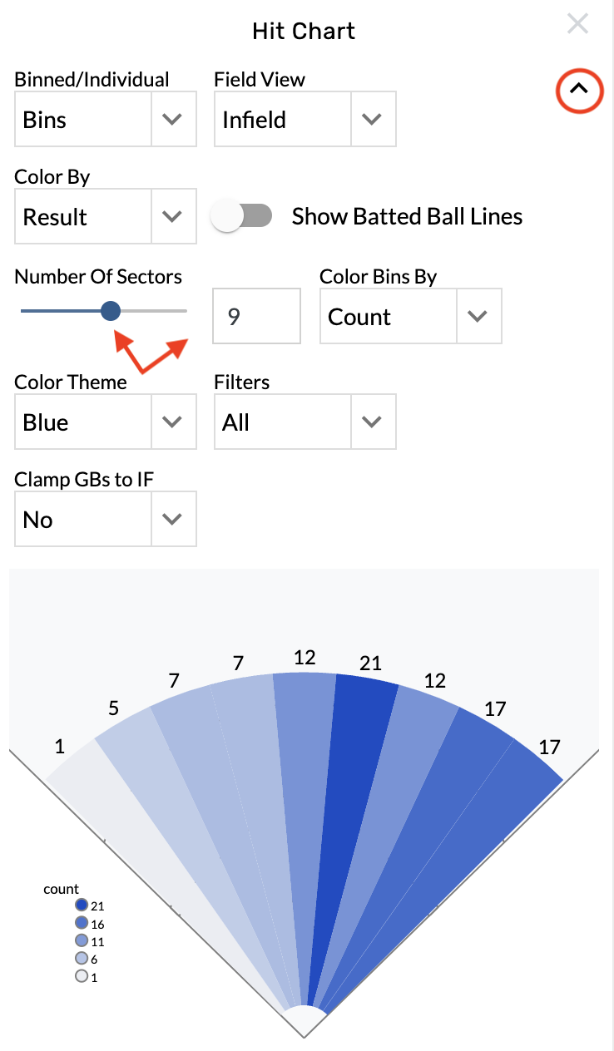Screen dimensions: 614x1051
Task: Toggle Show Batted Ball Lines switch
Action: pos(241,216)
